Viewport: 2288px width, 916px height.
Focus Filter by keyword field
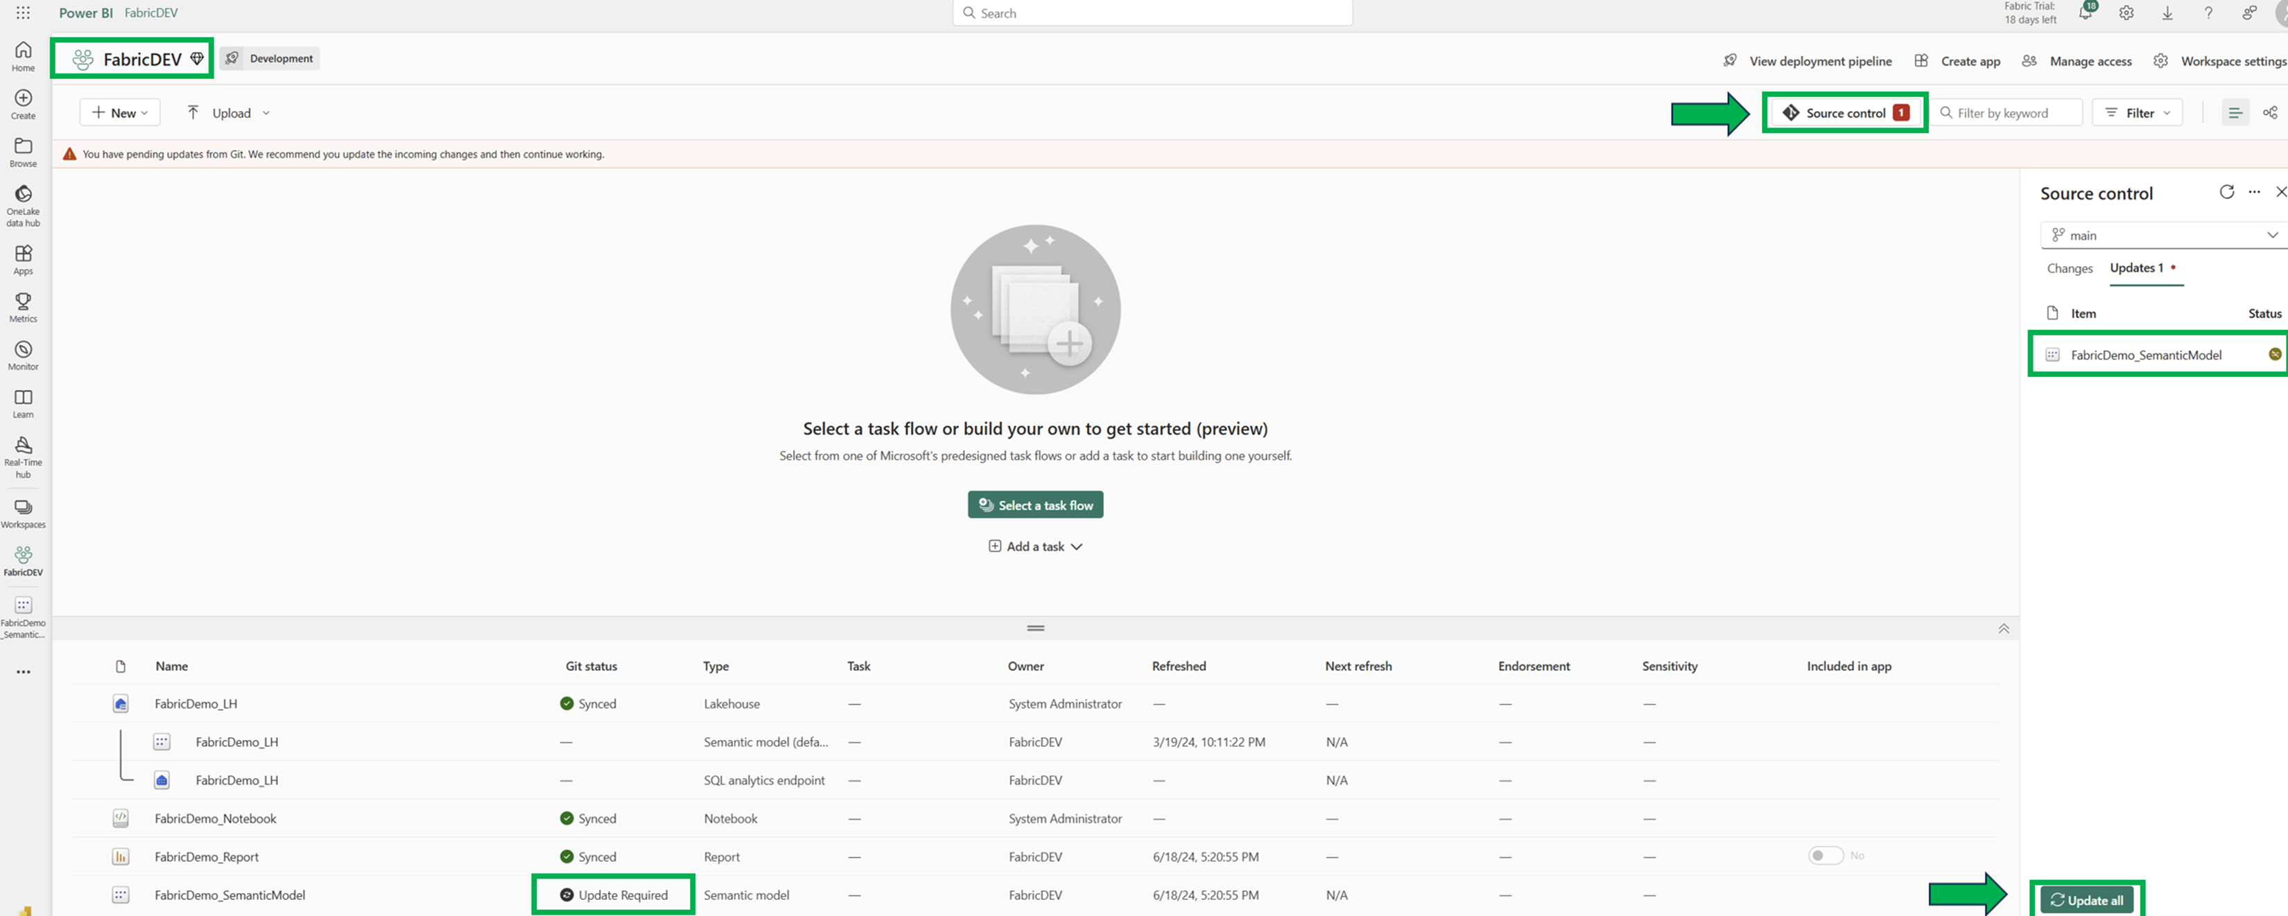2007,113
